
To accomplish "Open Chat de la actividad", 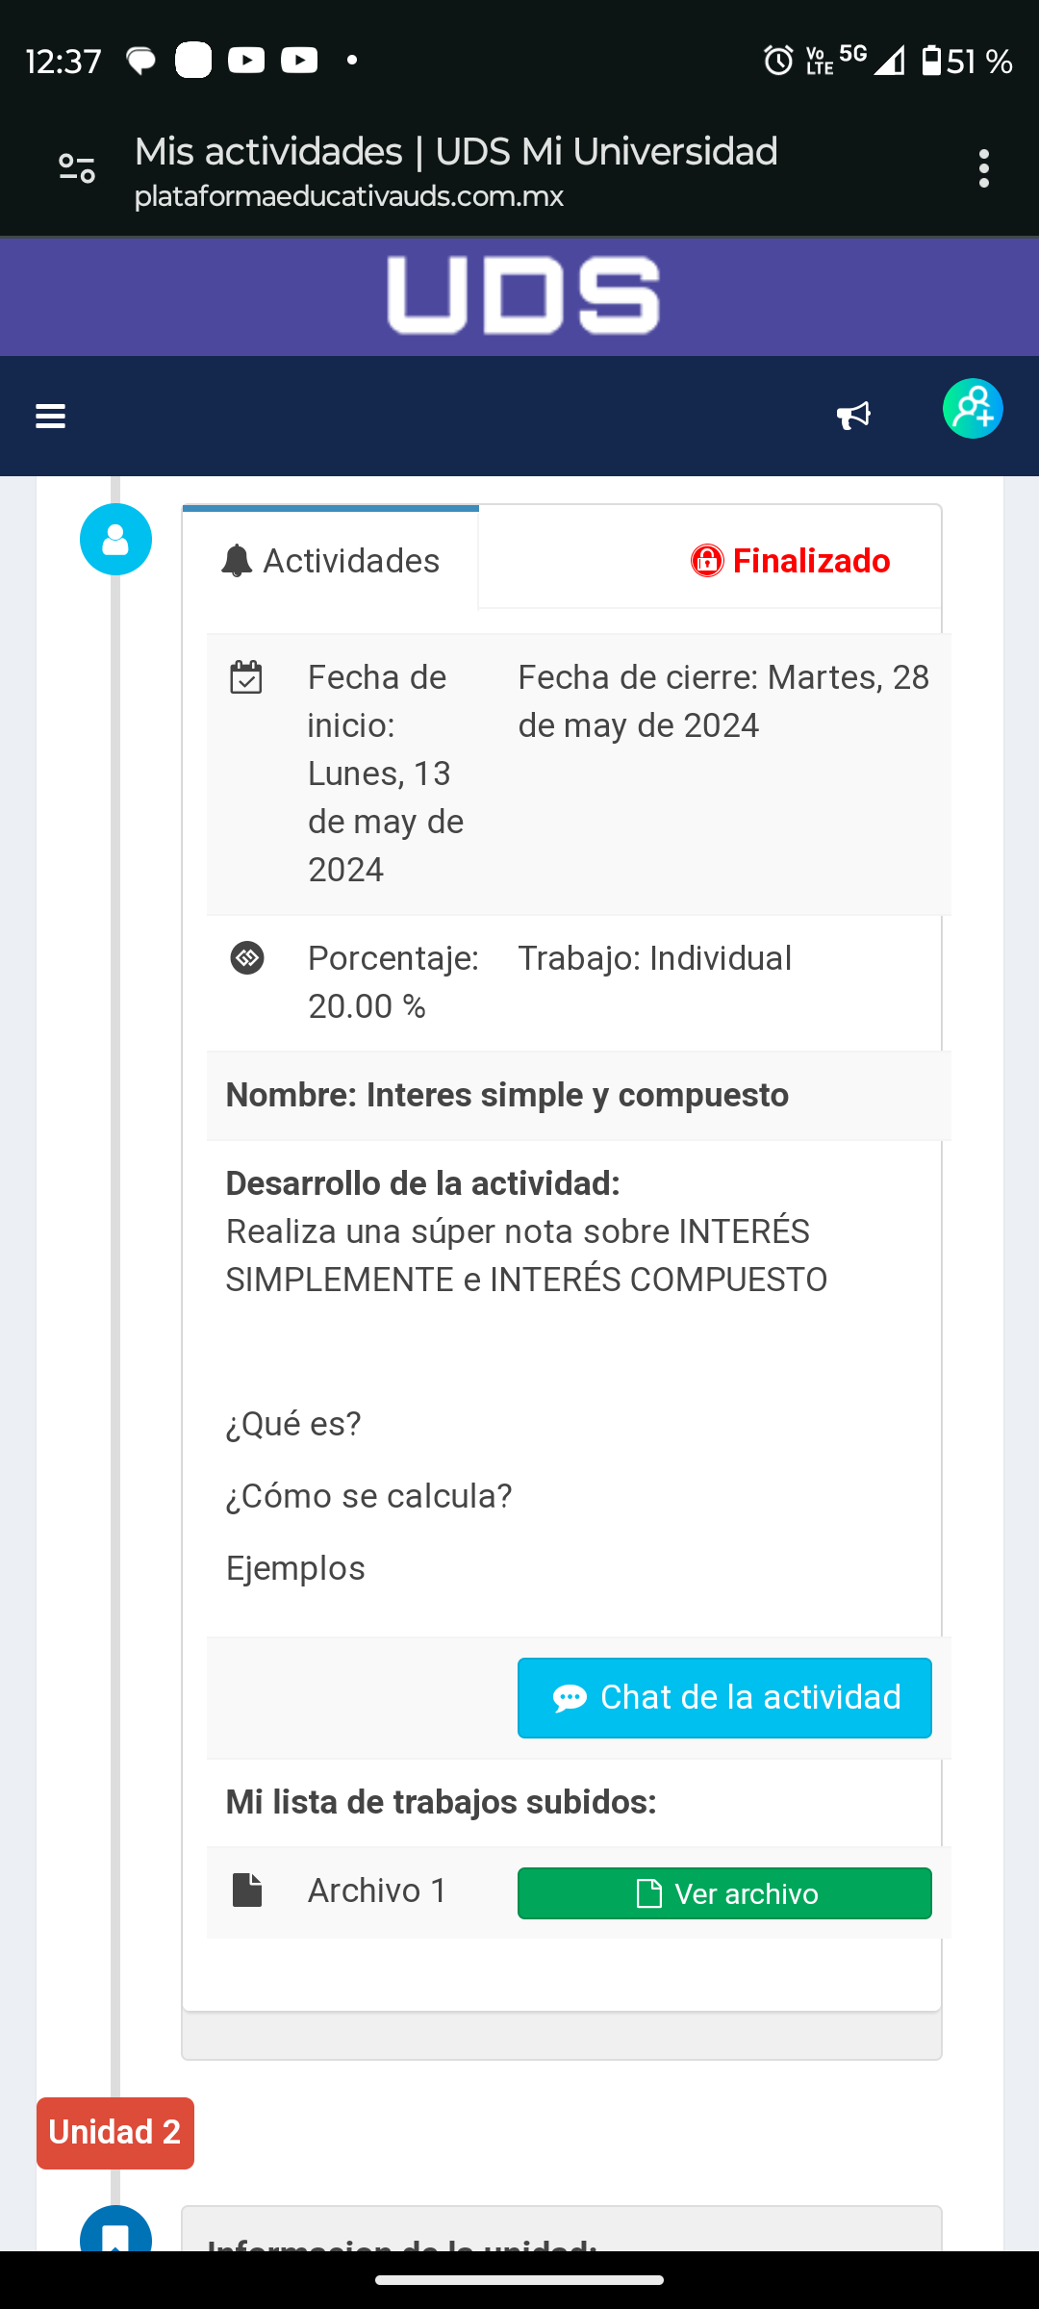I will coord(724,1697).
